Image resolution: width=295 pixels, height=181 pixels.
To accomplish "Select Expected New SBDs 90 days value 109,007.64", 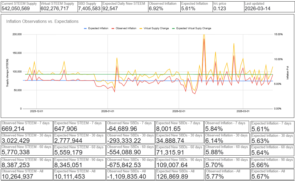I will pyautogui.click(x=172, y=165).
